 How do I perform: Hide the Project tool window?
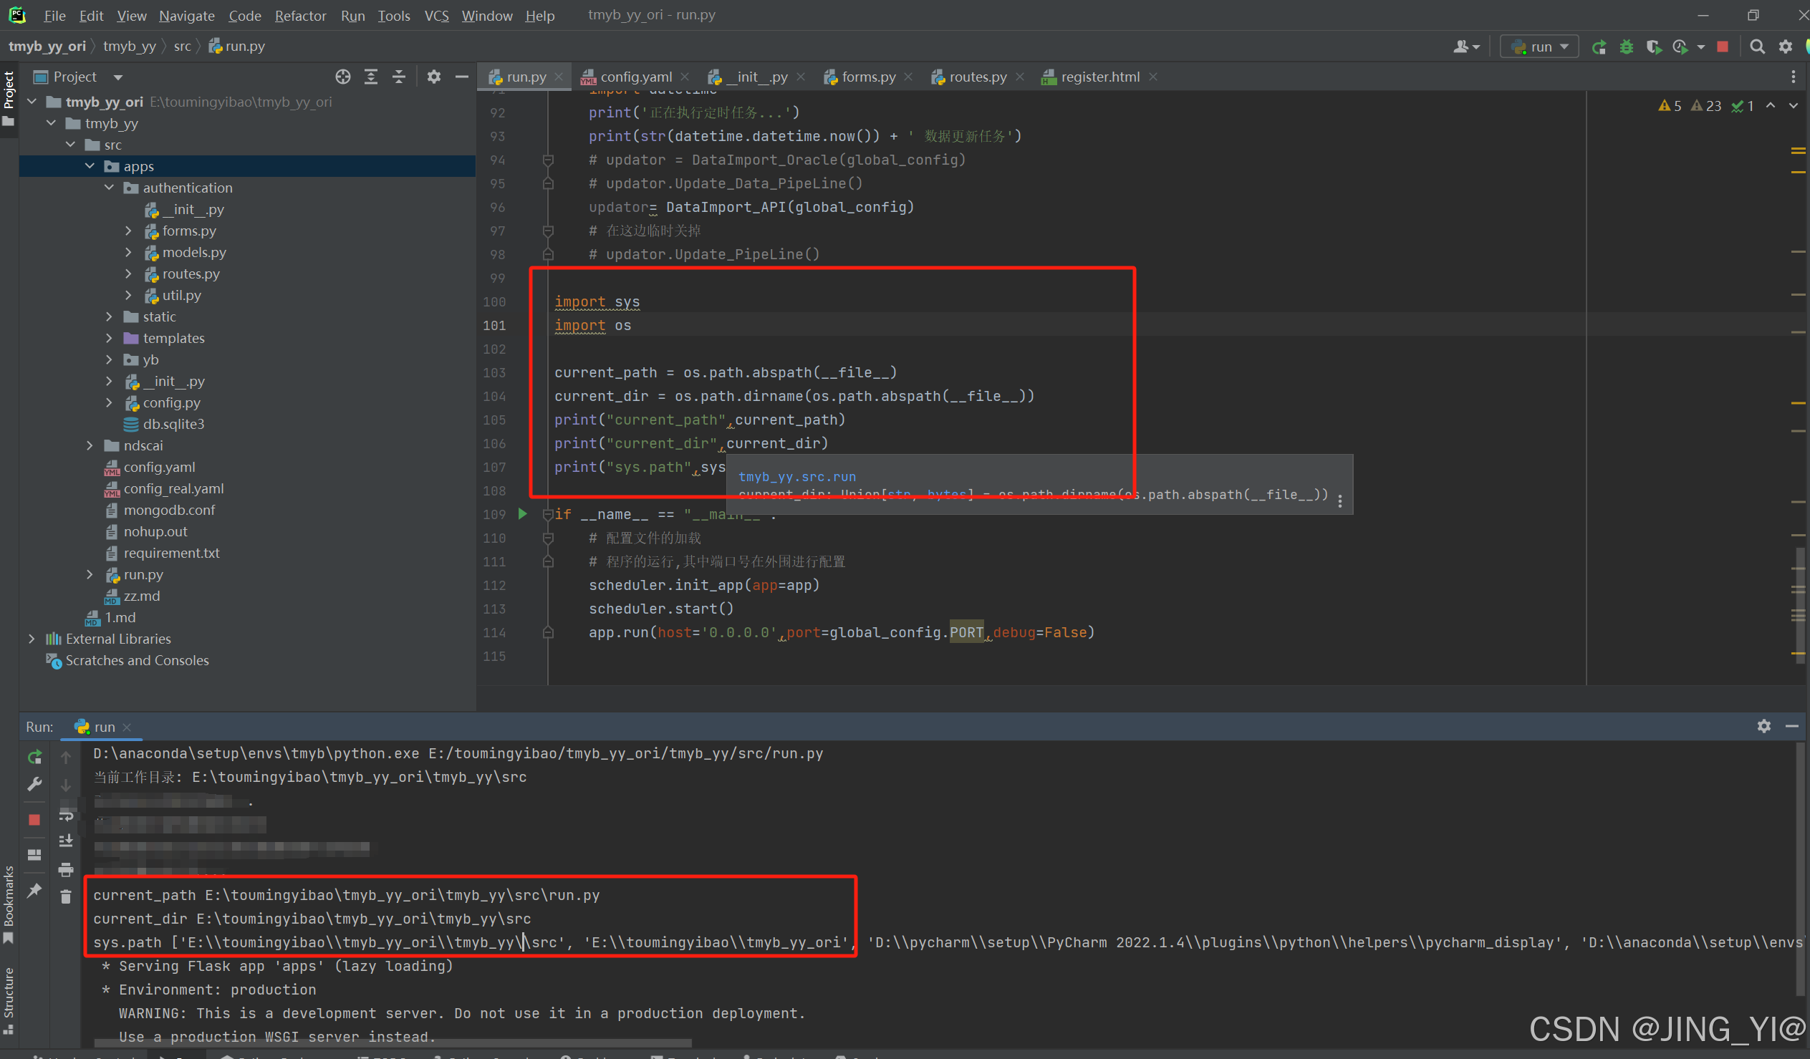[x=462, y=77]
